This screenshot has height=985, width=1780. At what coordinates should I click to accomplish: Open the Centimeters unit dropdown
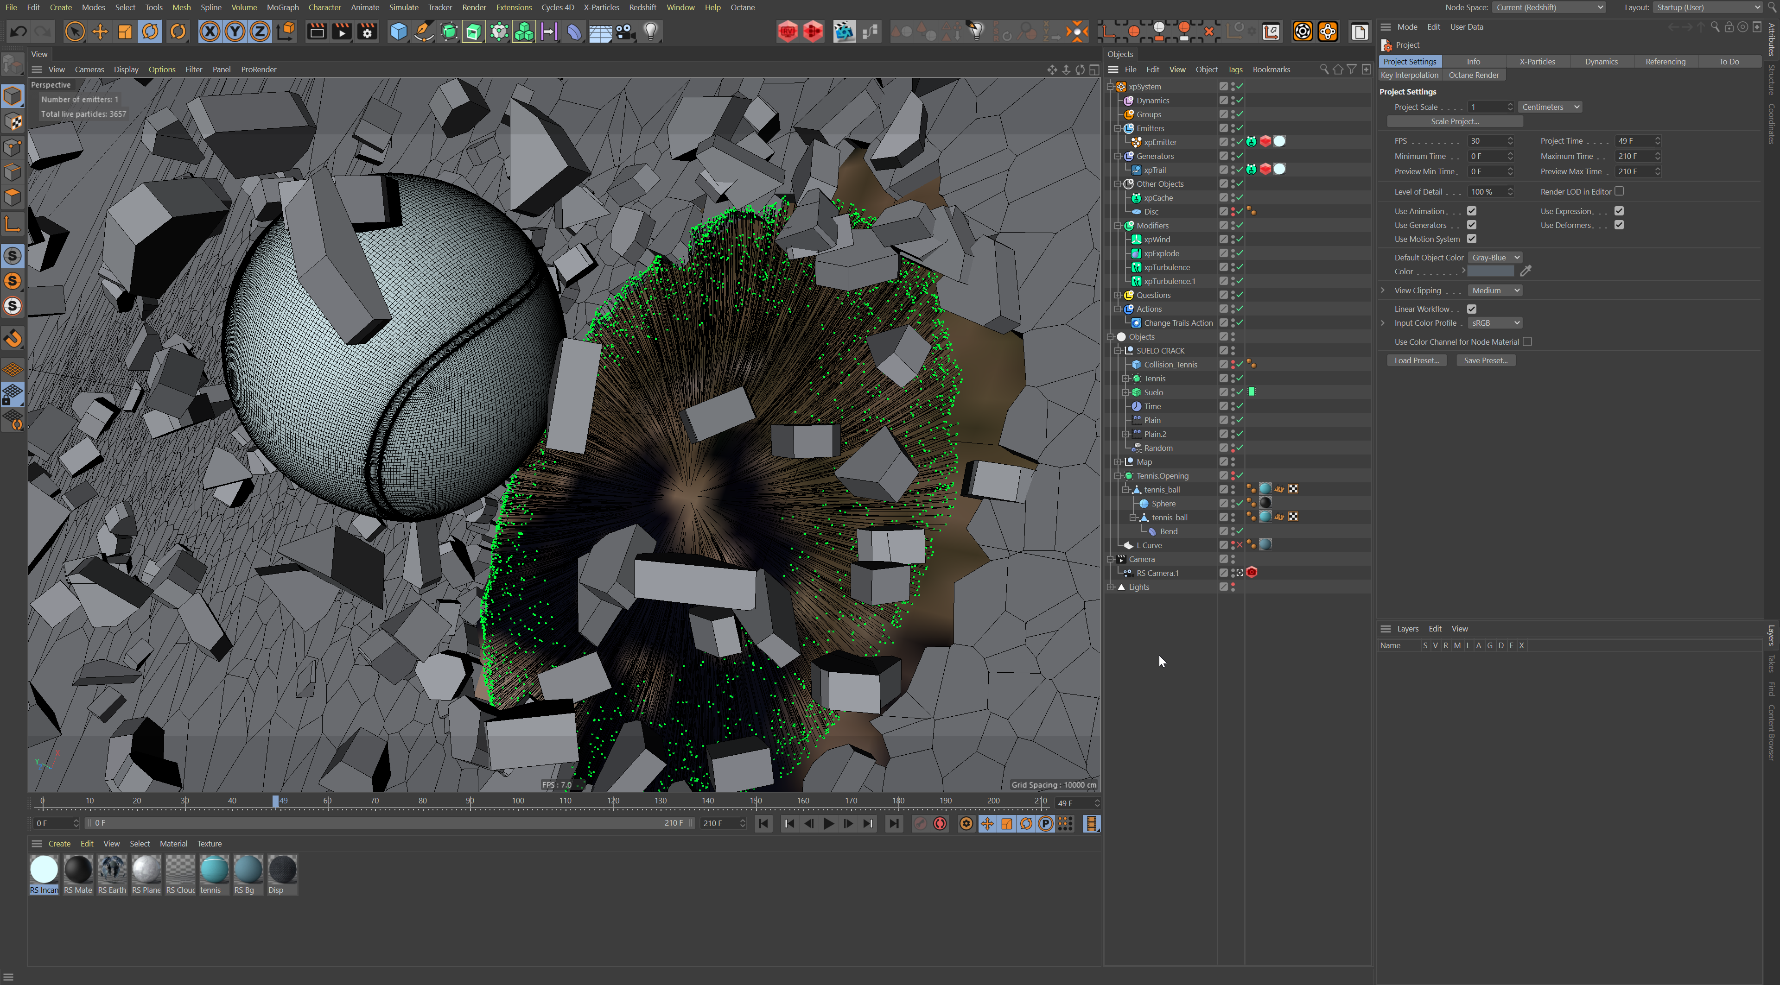[1550, 107]
